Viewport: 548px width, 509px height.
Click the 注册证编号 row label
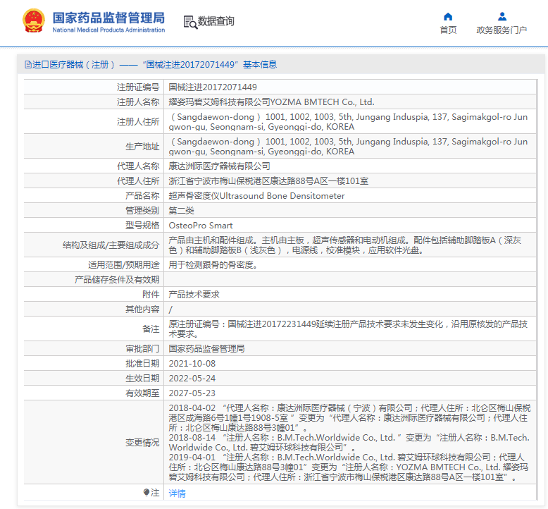point(138,87)
